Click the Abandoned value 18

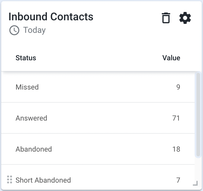176,149
